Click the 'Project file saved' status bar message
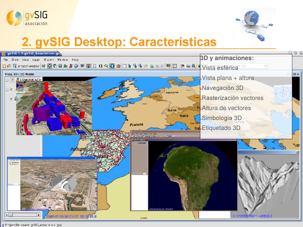The image size is (303, 227). [33, 225]
